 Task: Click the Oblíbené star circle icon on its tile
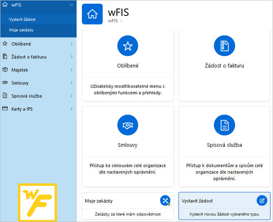[128, 46]
